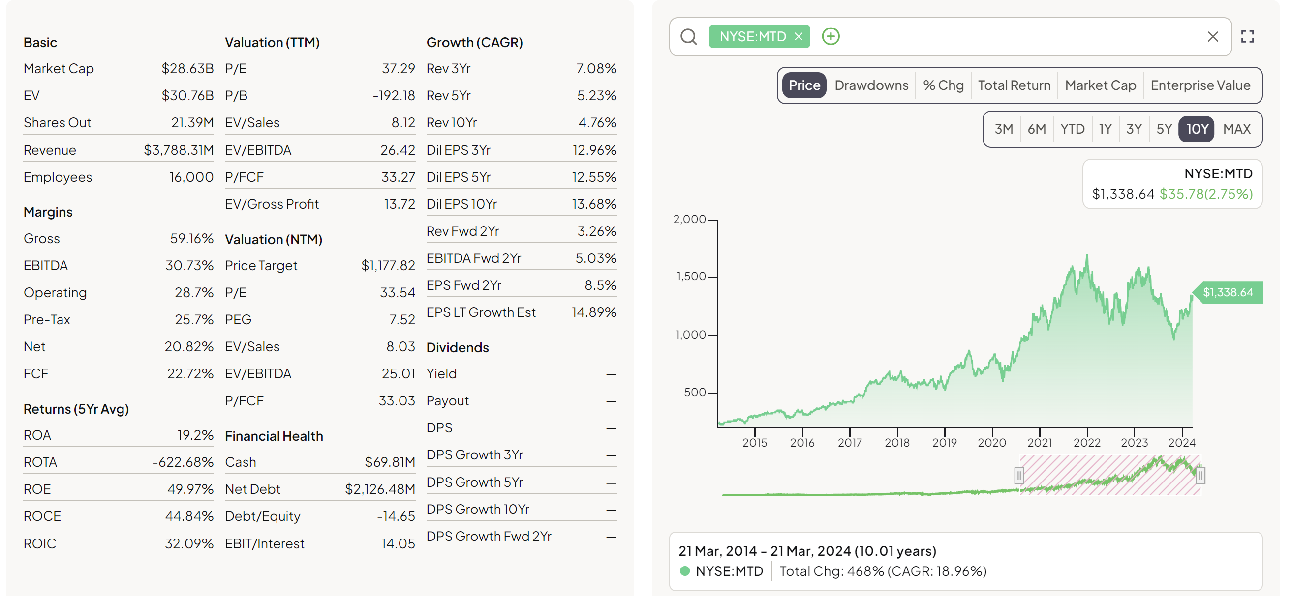Clear the search bar with X icon
The width and height of the screenshot is (1292, 596).
click(1212, 36)
